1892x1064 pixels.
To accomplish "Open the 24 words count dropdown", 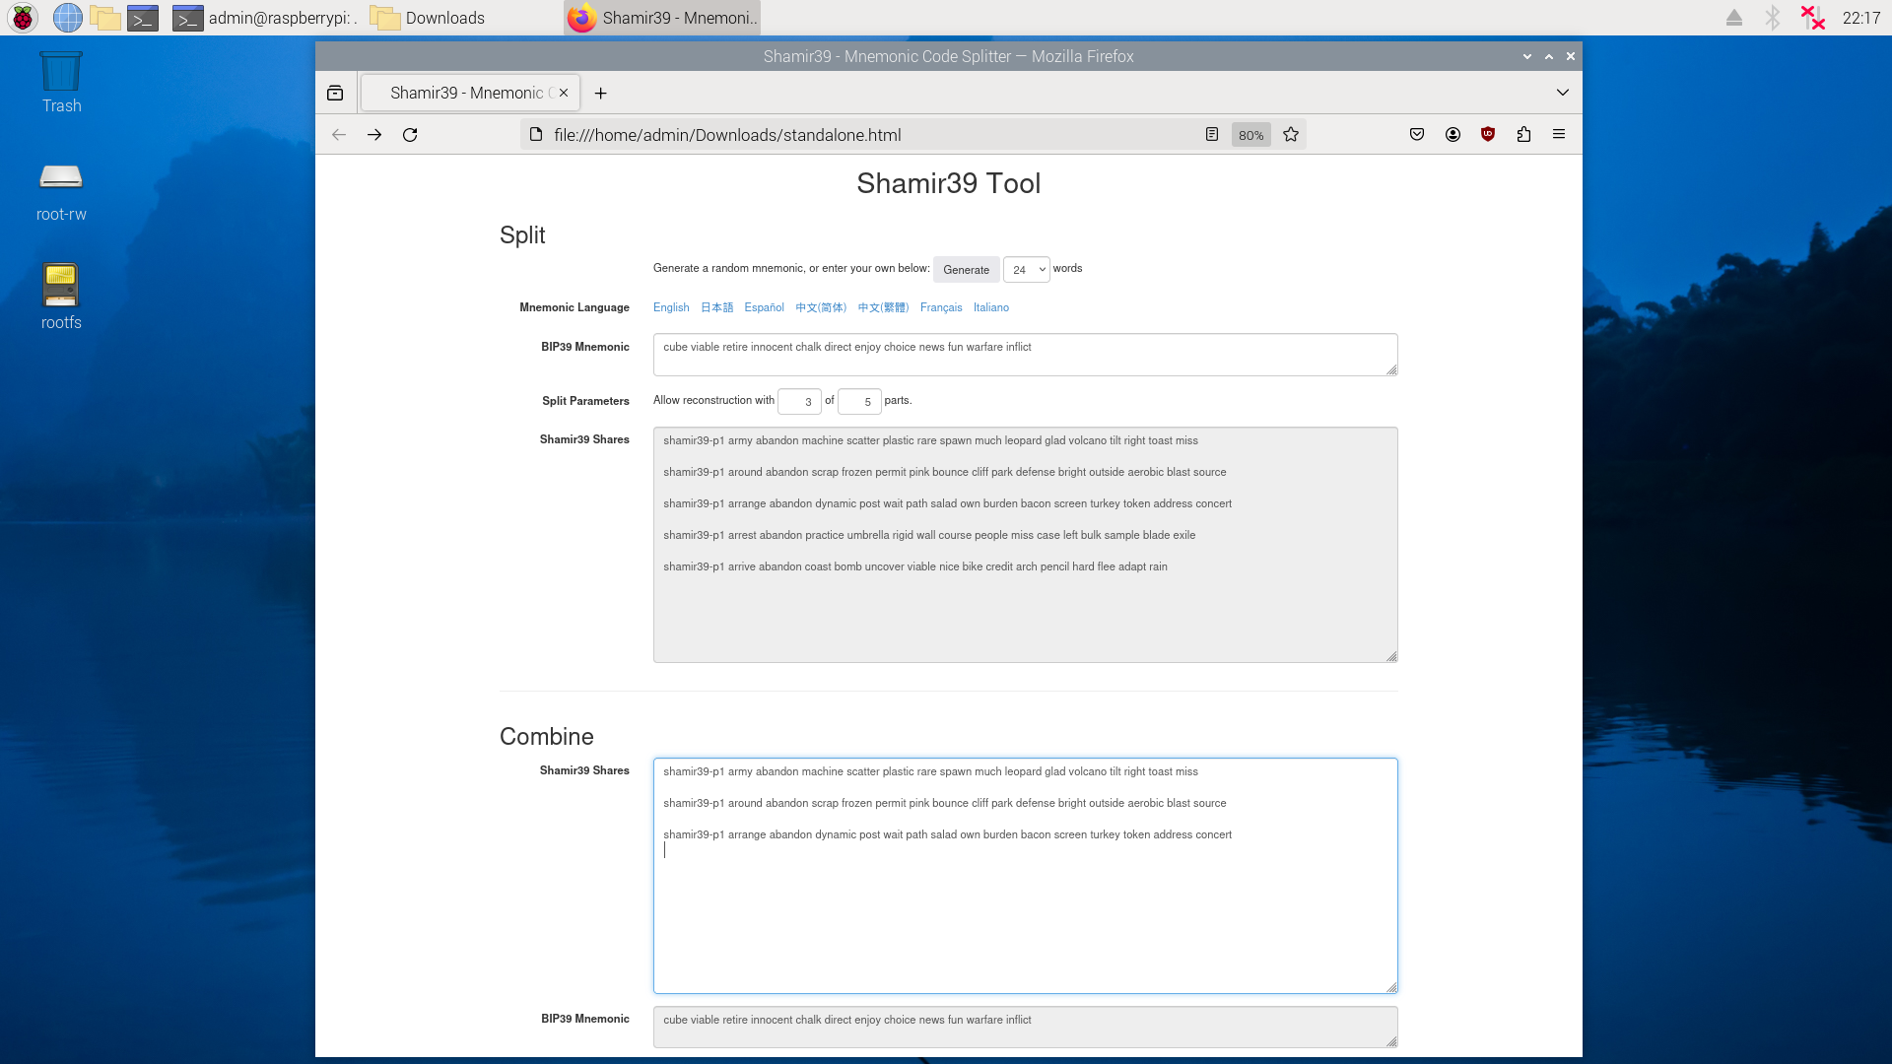I will [x=1026, y=269].
